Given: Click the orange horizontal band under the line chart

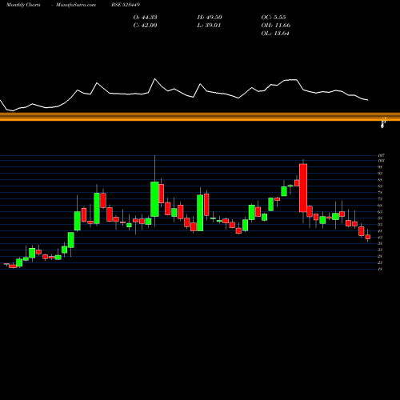Looking at the screenshot, I should 200,117.
